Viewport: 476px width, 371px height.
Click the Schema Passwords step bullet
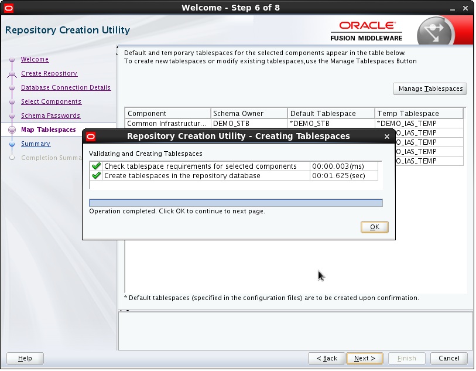tap(12, 116)
